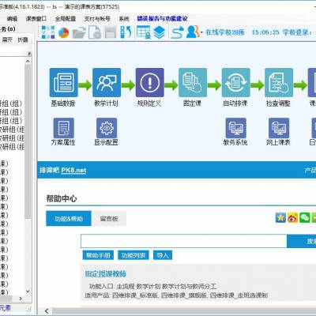The image size is (316, 316).
Task: Open the users icon dropdown arrow
Action: (201, 32)
